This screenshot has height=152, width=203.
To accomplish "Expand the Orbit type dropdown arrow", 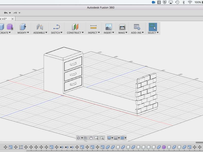I will point(82,138).
